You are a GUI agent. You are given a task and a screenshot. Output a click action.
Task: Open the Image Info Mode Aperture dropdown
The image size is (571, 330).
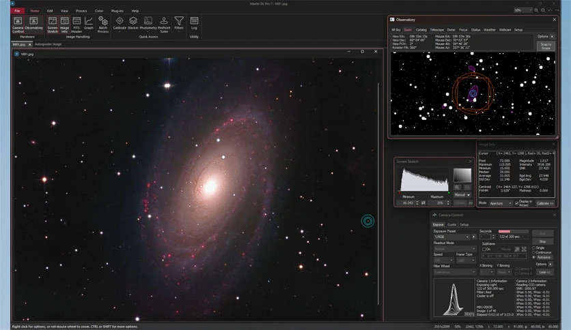[x=501, y=203]
